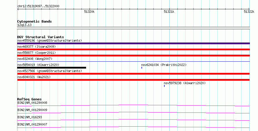
Task: Click the 51320k ruler tick label
Action: [x=89, y=12]
